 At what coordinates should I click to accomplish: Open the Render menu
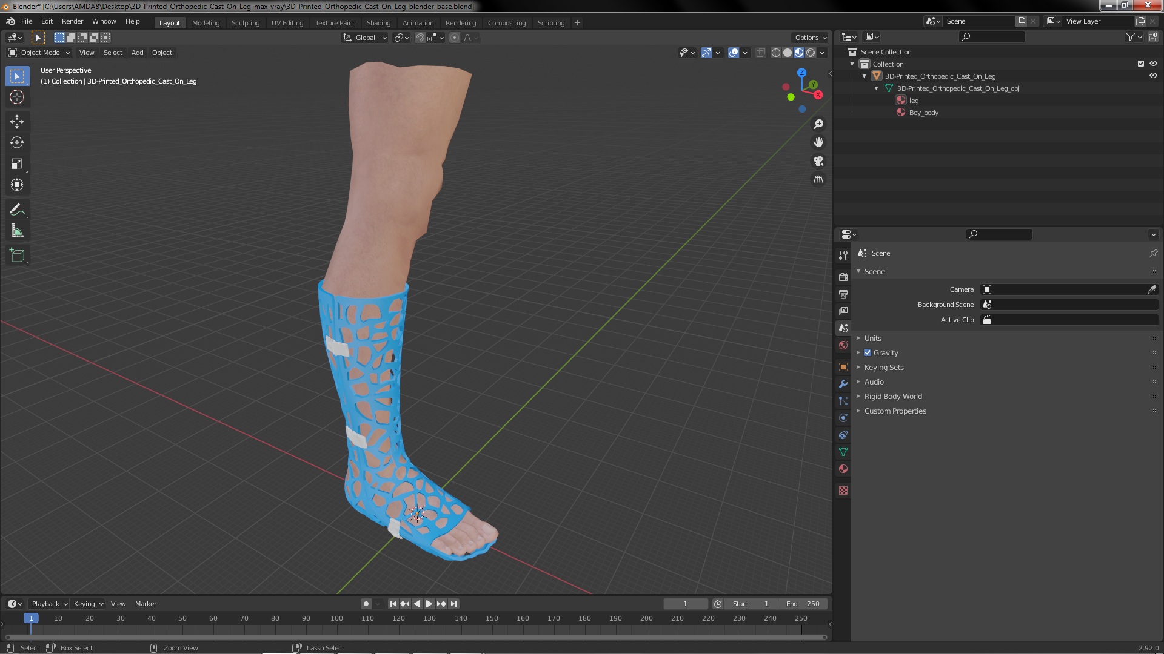pyautogui.click(x=72, y=21)
